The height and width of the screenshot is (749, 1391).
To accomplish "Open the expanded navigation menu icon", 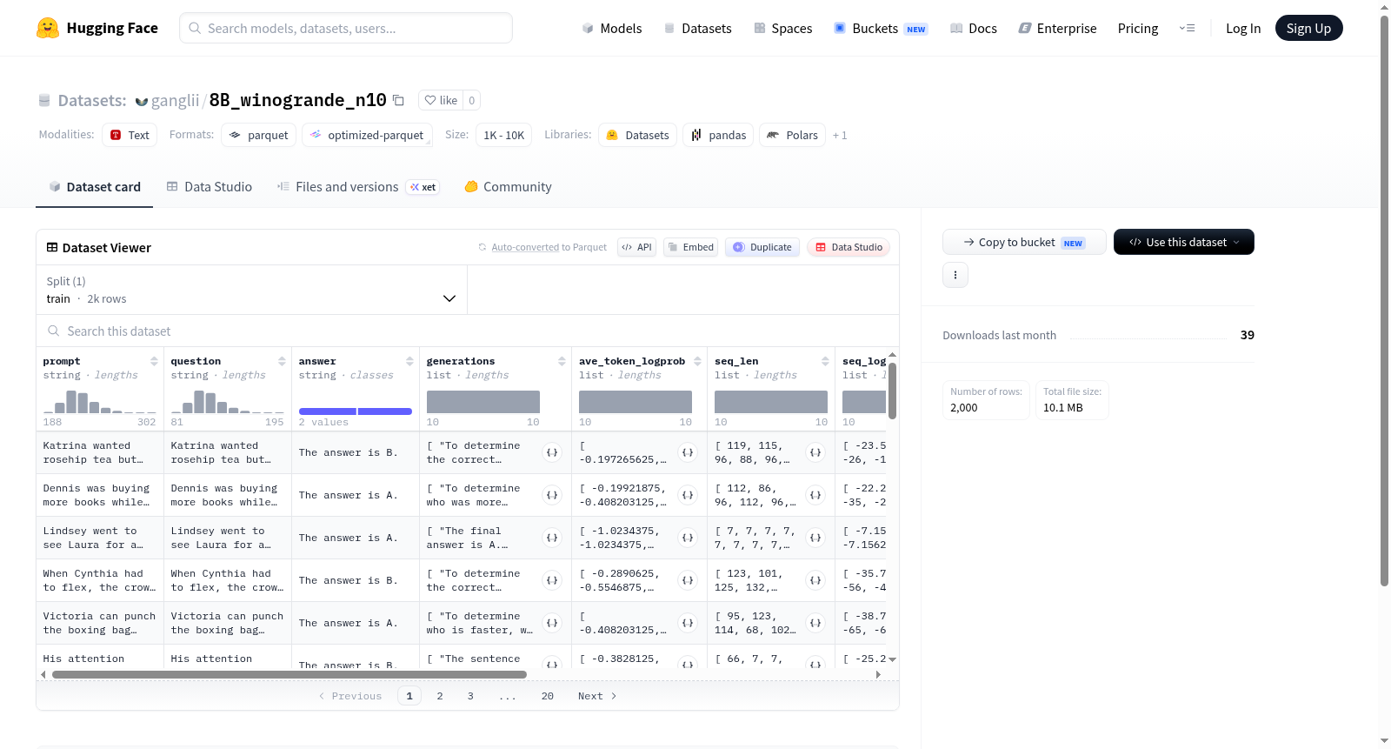I will [1187, 28].
